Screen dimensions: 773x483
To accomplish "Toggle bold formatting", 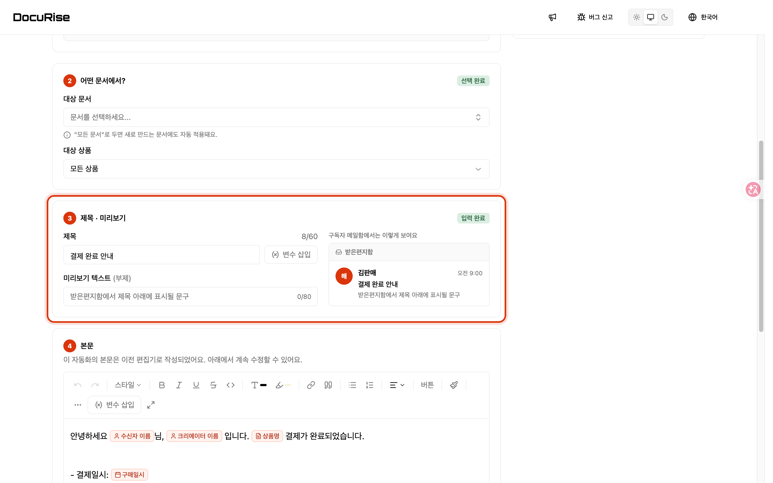I will (162, 385).
